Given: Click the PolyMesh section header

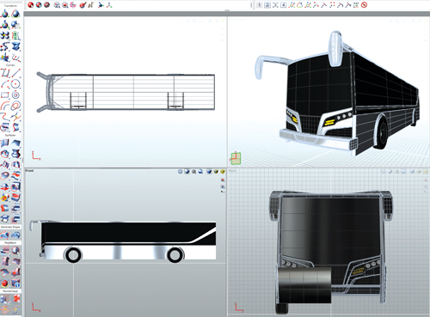Looking at the screenshot, I should [x=10, y=243].
